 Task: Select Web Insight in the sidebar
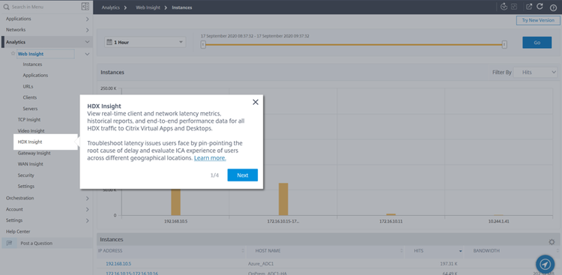coord(31,54)
